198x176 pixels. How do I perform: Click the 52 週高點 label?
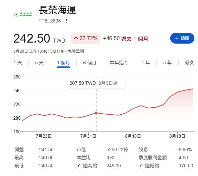click(87, 166)
